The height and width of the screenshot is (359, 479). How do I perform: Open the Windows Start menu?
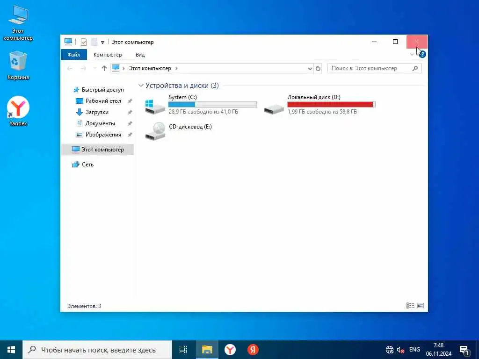pyautogui.click(x=11, y=350)
